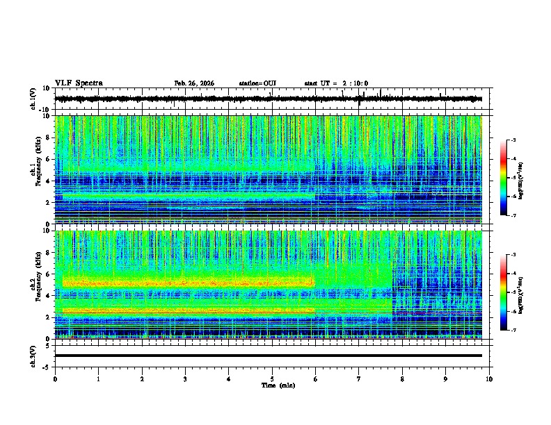The width and height of the screenshot is (551, 425).
Task: Click the "4" tick on the Time axis
Action: coord(229,379)
